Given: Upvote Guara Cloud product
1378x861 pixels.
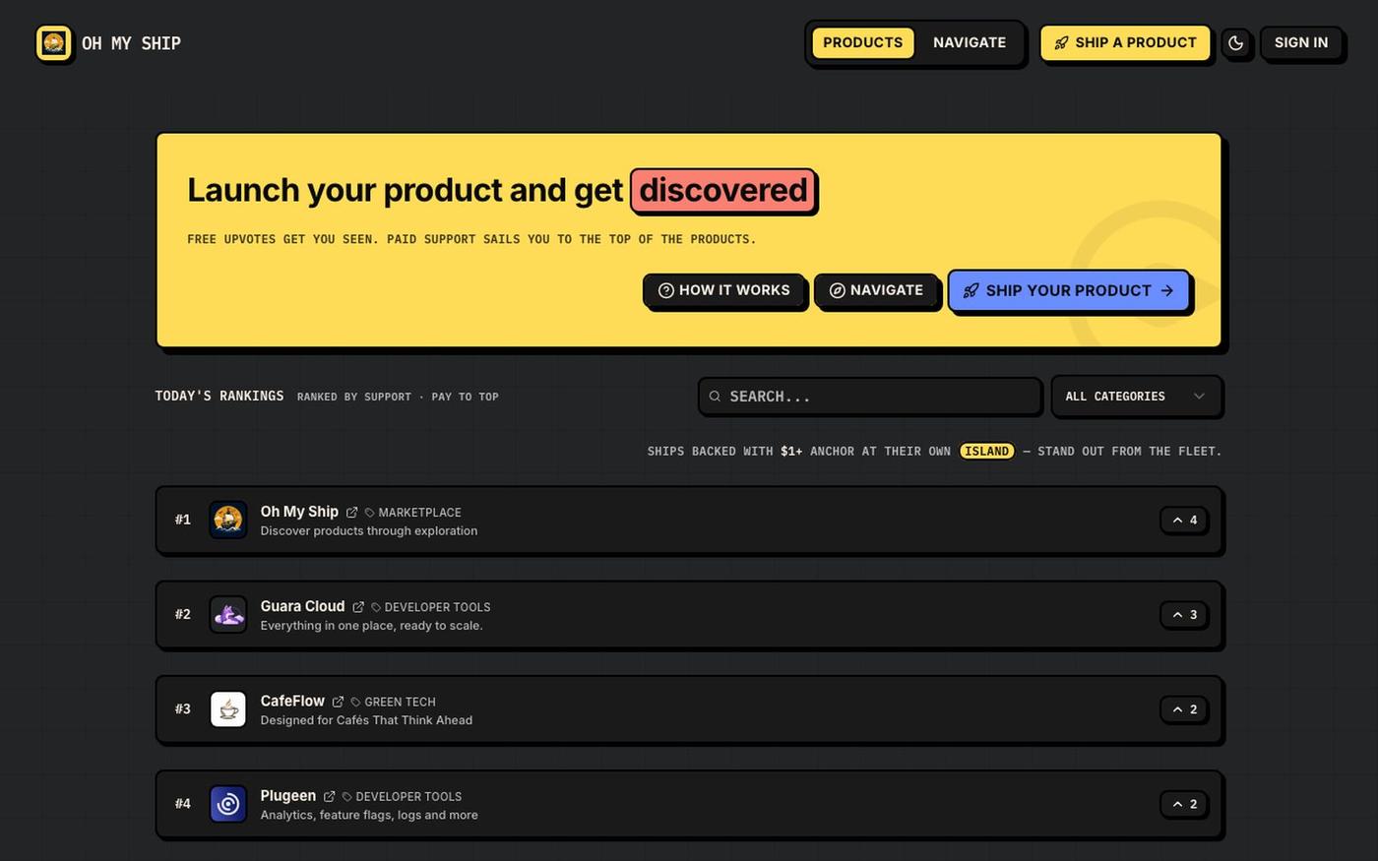Looking at the screenshot, I should (x=1184, y=614).
